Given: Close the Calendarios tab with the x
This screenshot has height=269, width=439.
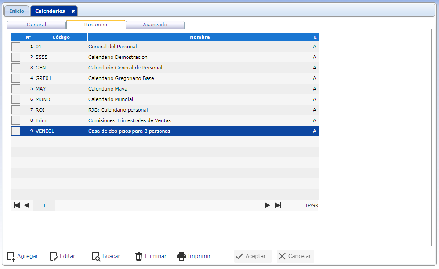Looking at the screenshot, I should 73,11.
